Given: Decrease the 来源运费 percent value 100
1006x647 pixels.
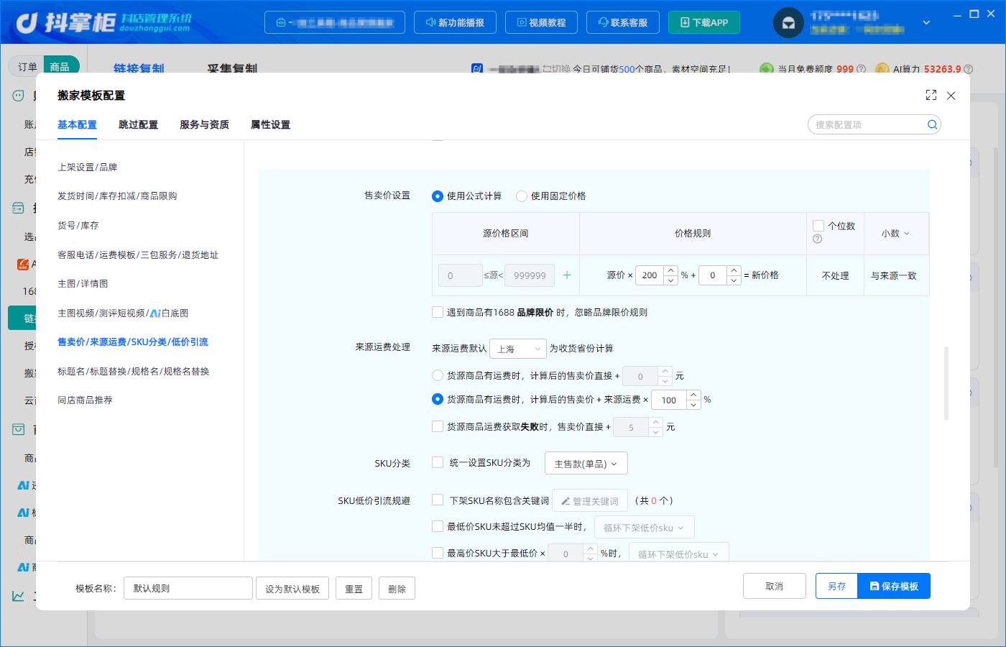Looking at the screenshot, I should pos(693,405).
